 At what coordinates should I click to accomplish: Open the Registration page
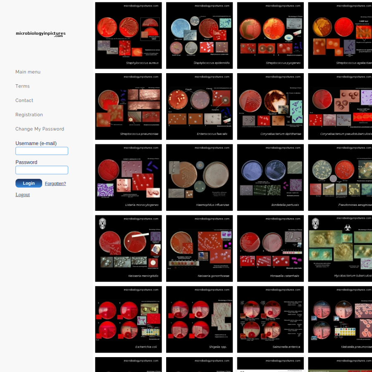click(29, 114)
